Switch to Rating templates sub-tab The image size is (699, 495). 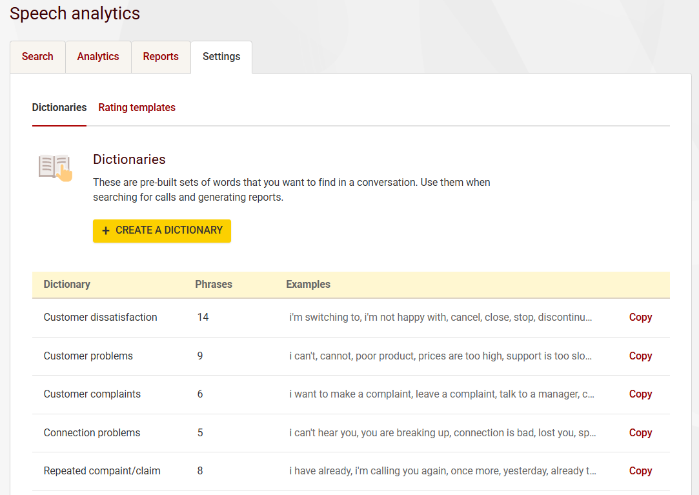[x=137, y=108]
